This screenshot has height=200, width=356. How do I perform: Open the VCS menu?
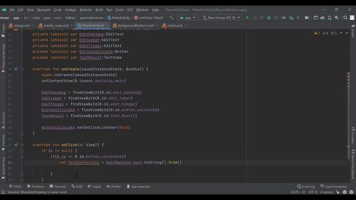click(x=130, y=10)
